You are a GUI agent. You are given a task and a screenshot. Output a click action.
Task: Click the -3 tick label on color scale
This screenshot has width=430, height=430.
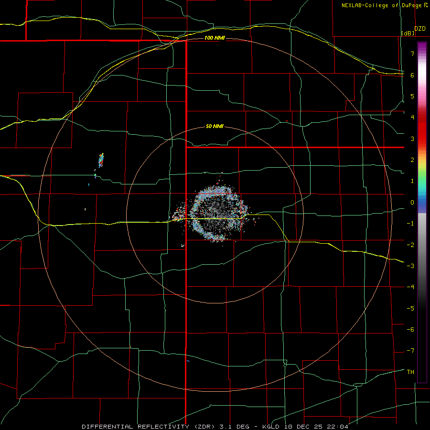click(410, 266)
